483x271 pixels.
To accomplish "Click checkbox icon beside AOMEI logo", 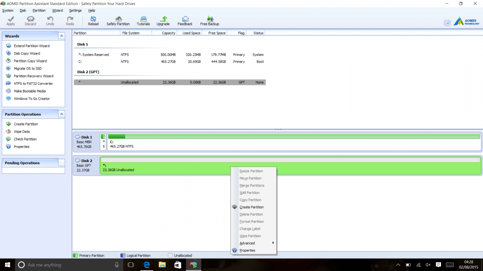I will click(x=447, y=23).
